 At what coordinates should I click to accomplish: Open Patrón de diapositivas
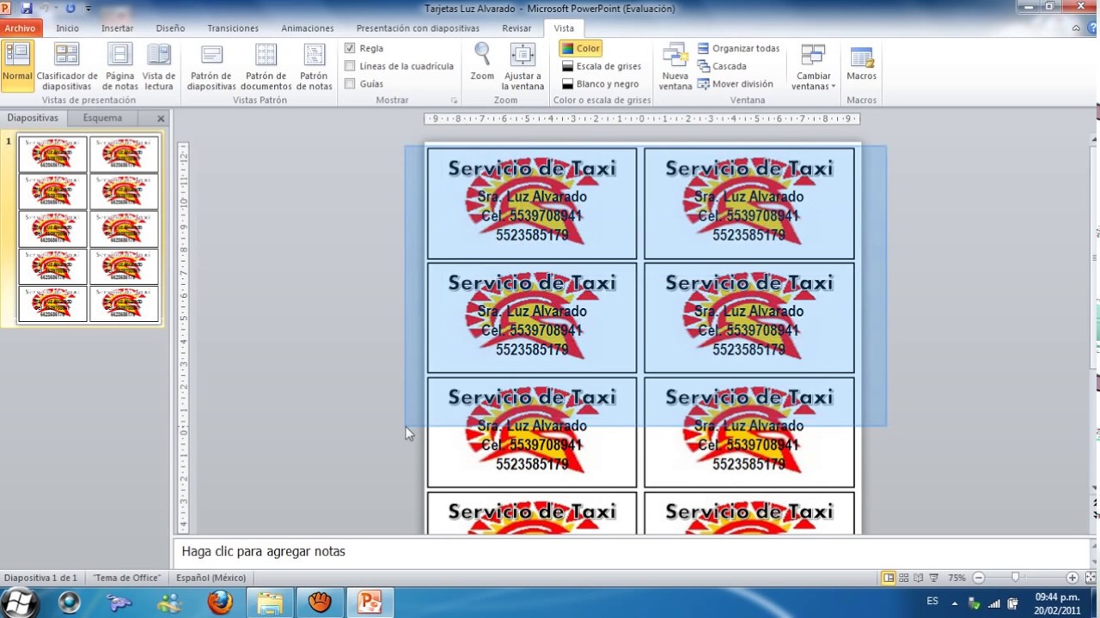tap(211, 67)
